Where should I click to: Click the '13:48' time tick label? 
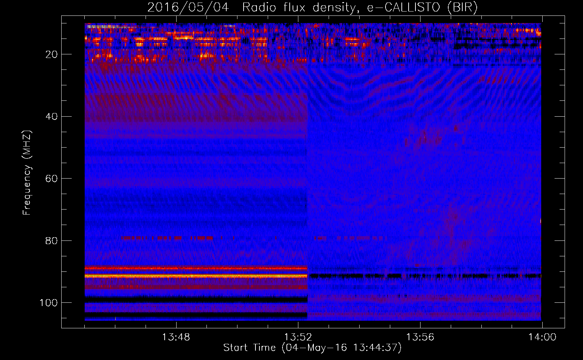point(176,337)
